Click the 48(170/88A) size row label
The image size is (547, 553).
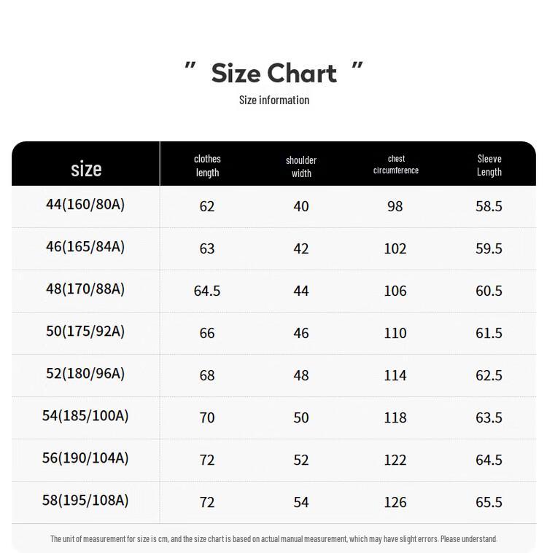click(85, 289)
